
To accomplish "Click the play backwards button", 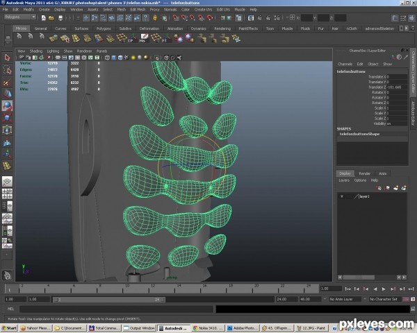I will [x=375, y=289].
